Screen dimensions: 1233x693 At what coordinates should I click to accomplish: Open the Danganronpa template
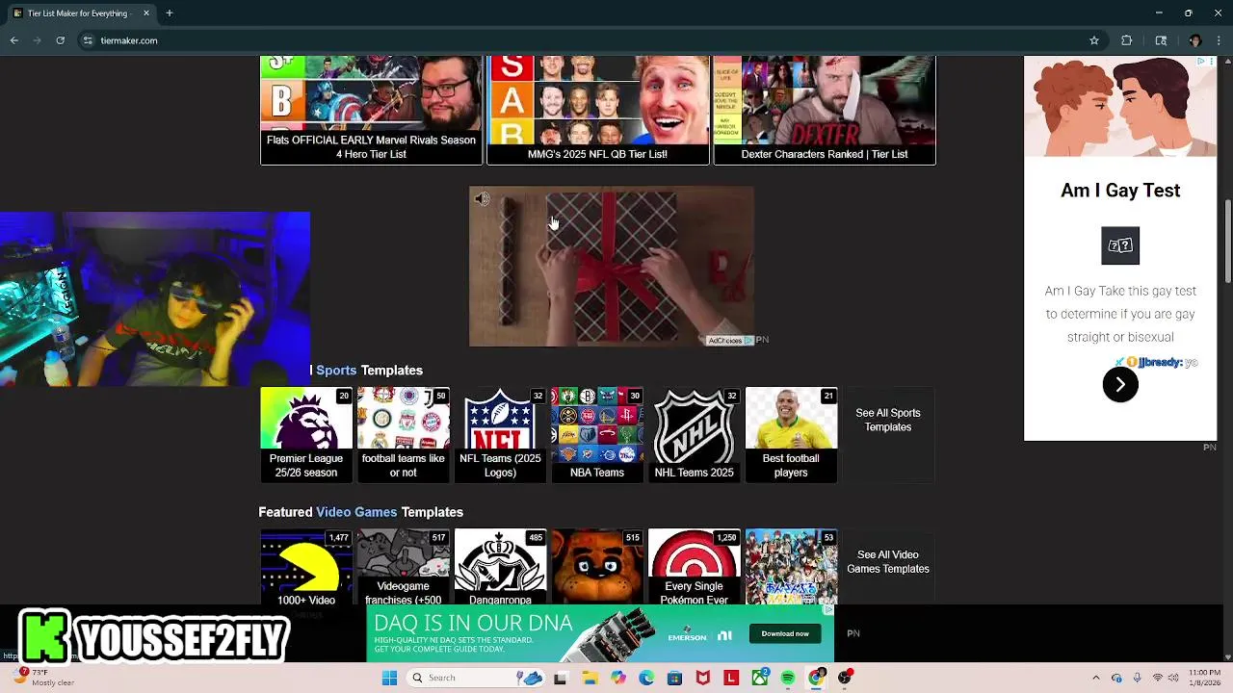click(x=500, y=568)
